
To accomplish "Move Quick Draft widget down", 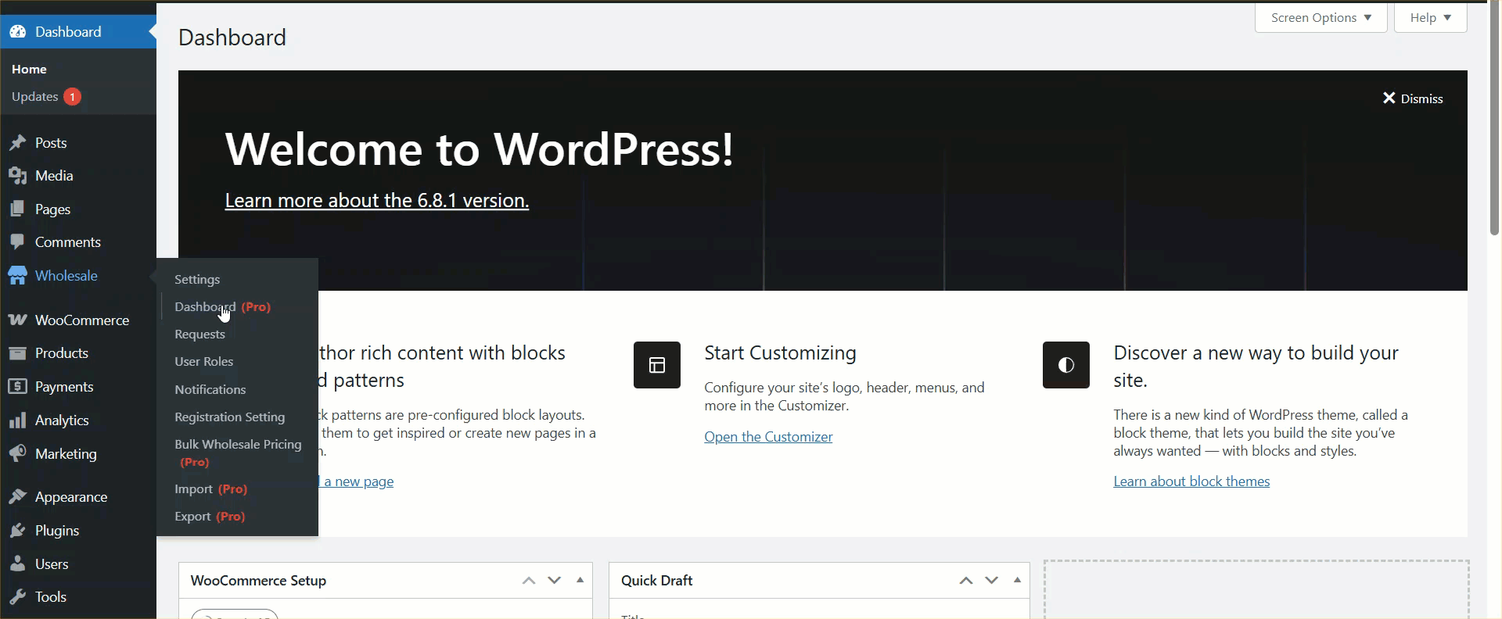I will coord(992,581).
